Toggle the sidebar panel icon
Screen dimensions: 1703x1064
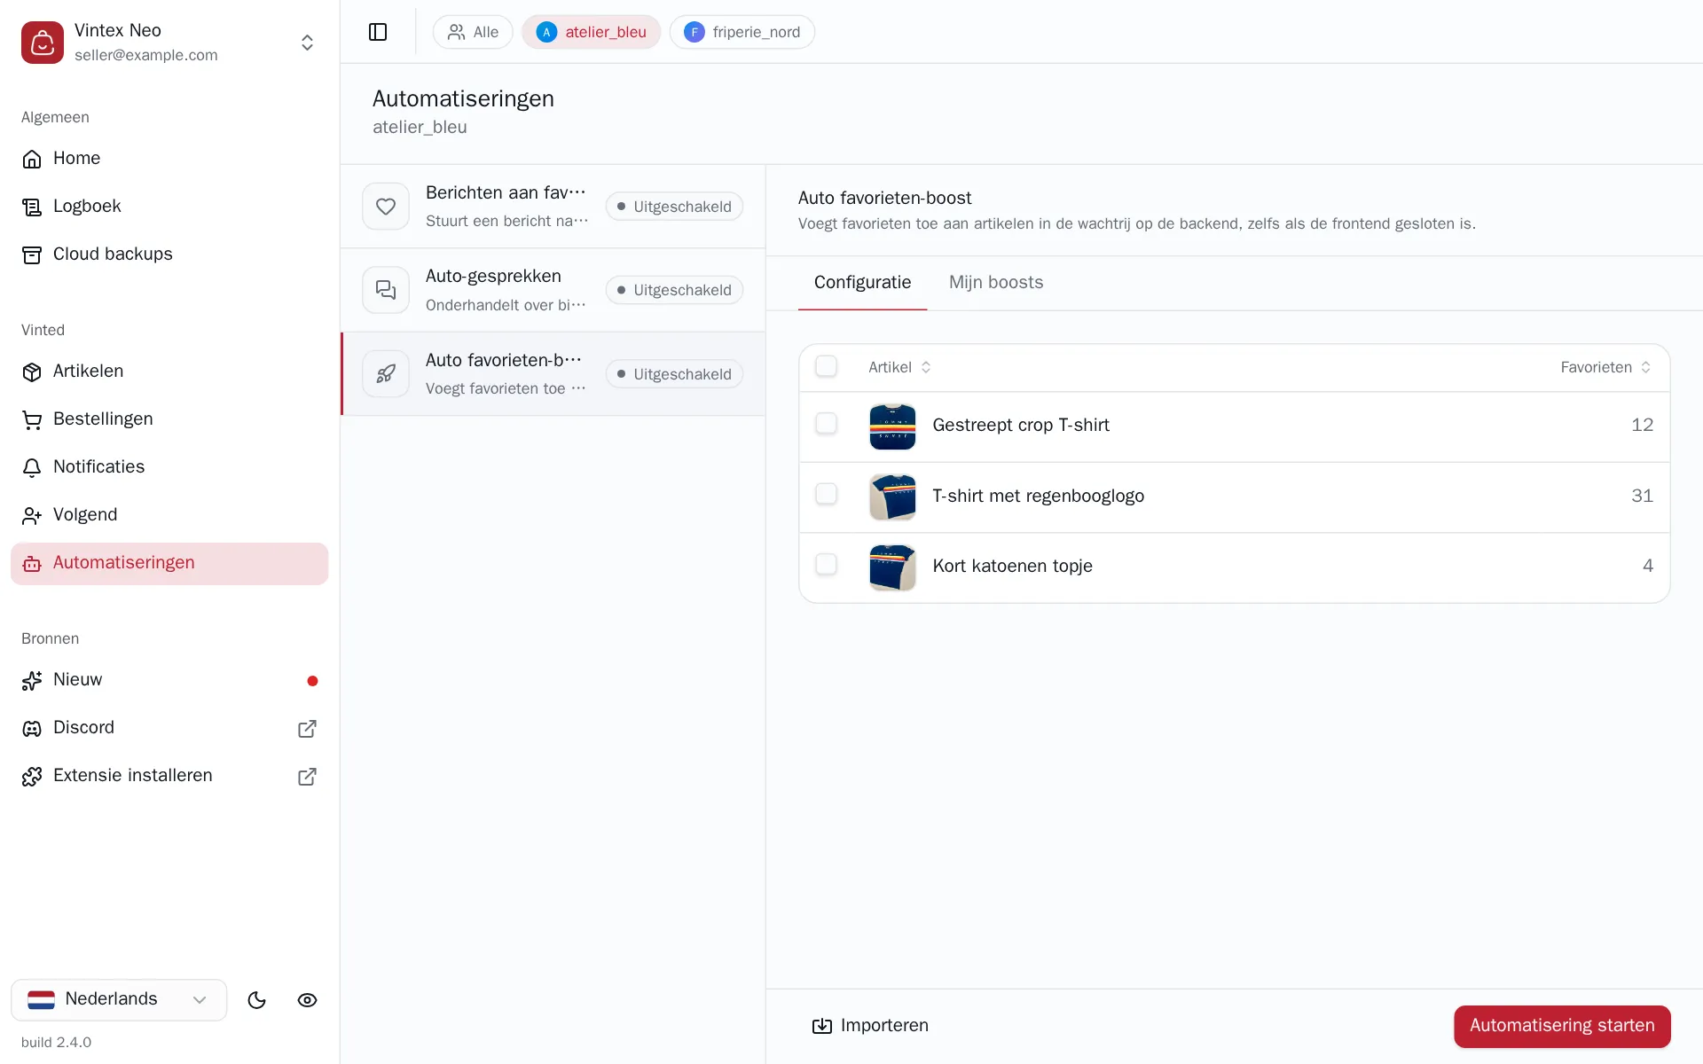pyautogui.click(x=378, y=32)
